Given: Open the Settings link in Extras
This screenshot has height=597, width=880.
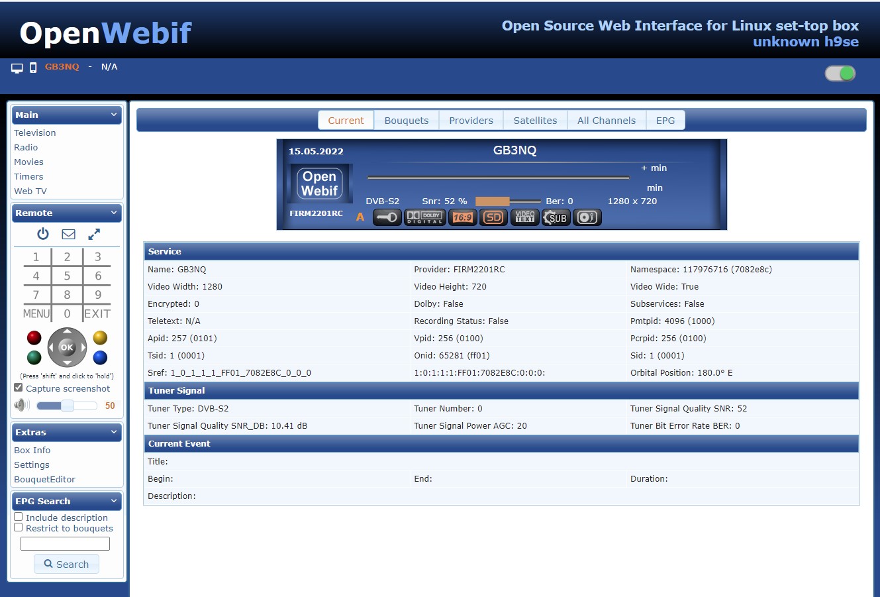Looking at the screenshot, I should [x=32, y=464].
